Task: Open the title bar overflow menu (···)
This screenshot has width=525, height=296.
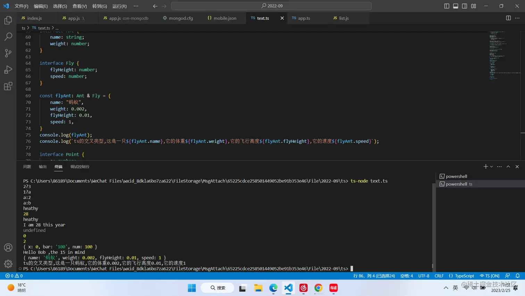Action: (x=136, y=6)
